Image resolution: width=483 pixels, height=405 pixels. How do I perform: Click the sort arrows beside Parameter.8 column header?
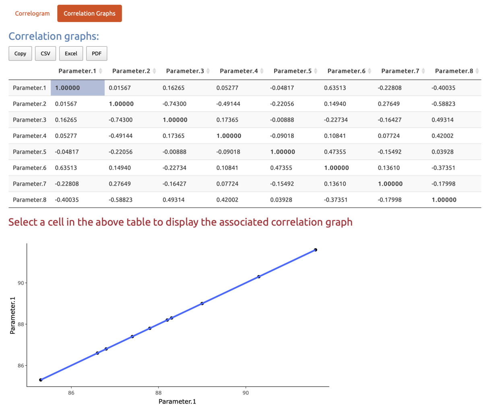click(x=477, y=71)
